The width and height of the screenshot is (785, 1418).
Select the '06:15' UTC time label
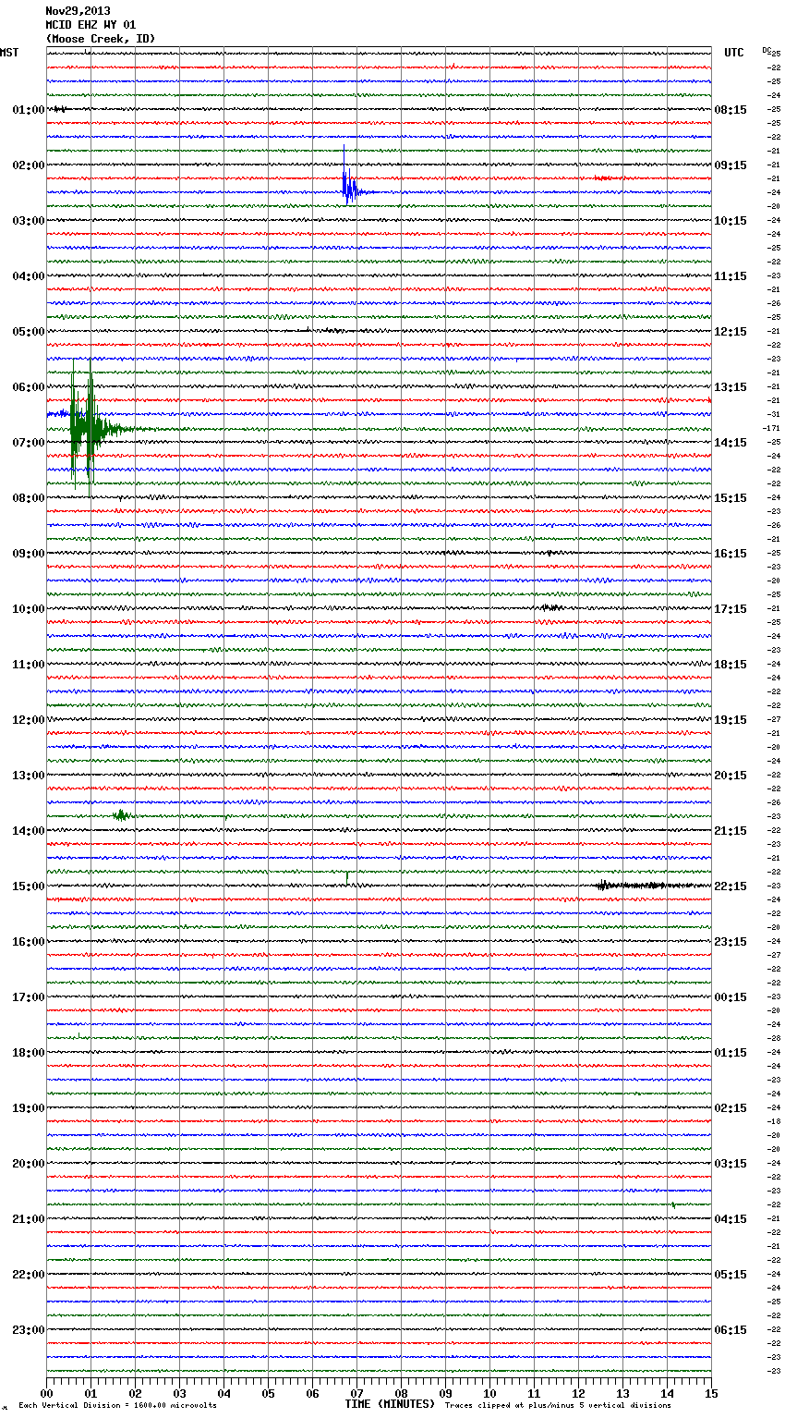tap(731, 1330)
